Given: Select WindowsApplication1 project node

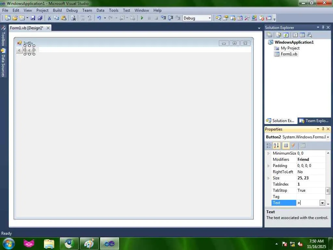Looking at the screenshot, I should [x=294, y=42].
